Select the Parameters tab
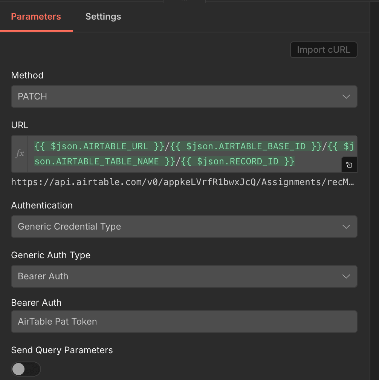This screenshot has width=379, height=380. point(36,17)
